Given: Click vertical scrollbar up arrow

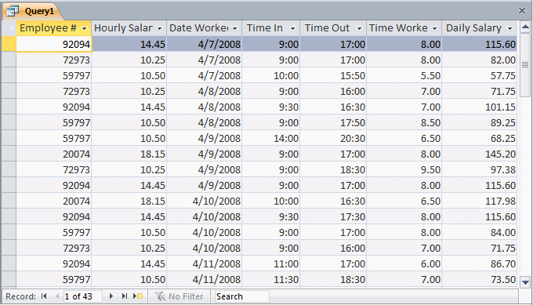Looking at the screenshot, I should [x=525, y=27].
